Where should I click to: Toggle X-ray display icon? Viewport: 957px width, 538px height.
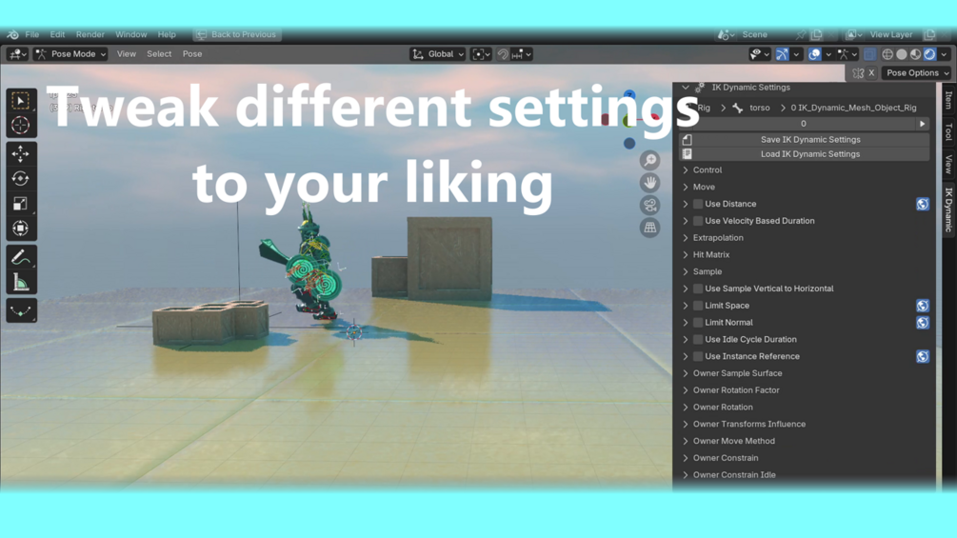tap(869, 54)
